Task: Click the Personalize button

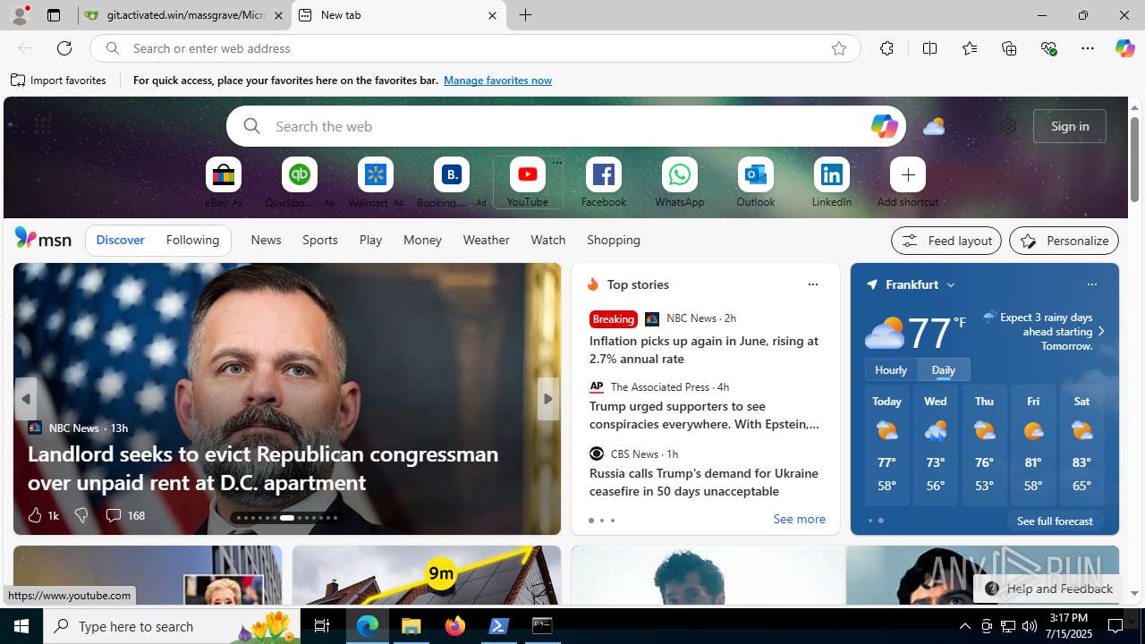Action: (x=1064, y=241)
